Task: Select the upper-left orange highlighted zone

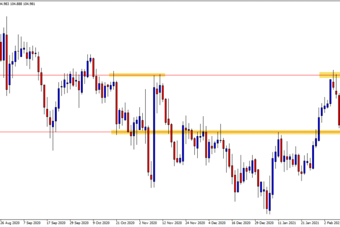Action: (x=137, y=75)
